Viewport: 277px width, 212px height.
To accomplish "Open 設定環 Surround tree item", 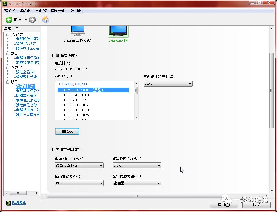I will tap(28, 48).
